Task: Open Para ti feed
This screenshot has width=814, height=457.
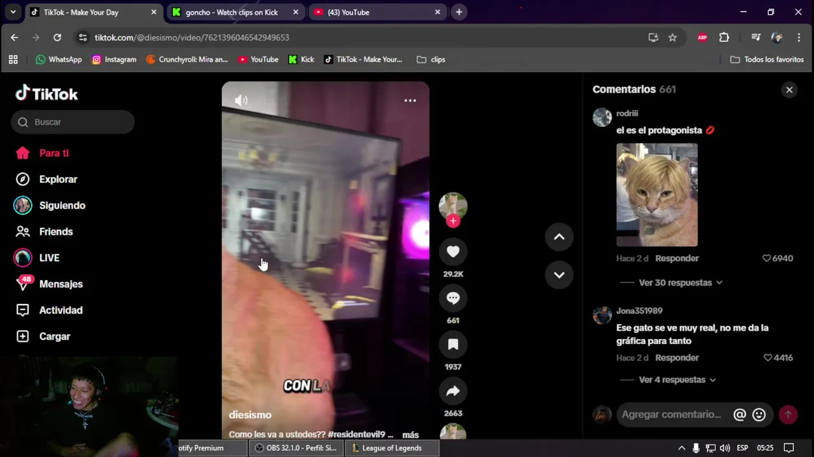Action: 43,153
